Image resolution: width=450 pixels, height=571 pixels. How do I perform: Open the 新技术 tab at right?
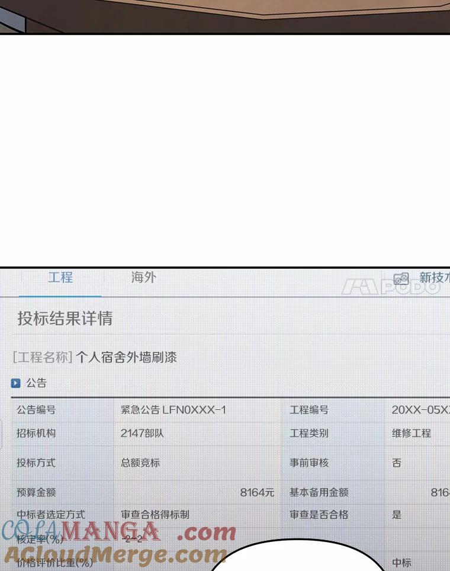click(x=435, y=277)
